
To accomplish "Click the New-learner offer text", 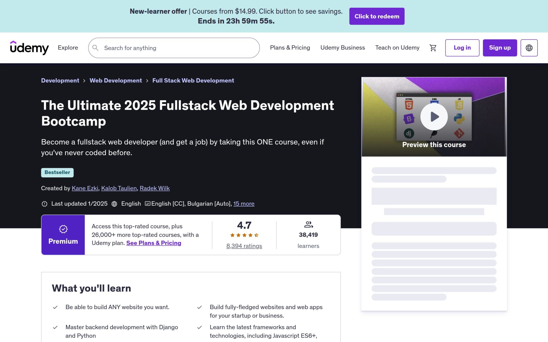I will 158,11.
